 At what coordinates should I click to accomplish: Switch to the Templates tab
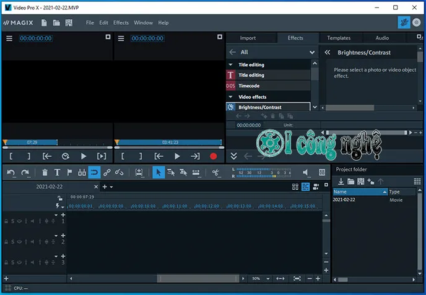pyautogui.click(x=339, y=38)
